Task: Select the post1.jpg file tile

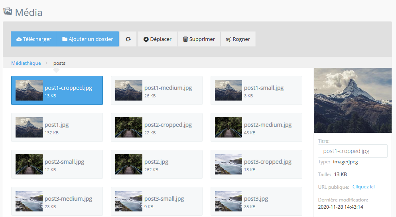Action: pyautogui.click(x=57, y=128)
